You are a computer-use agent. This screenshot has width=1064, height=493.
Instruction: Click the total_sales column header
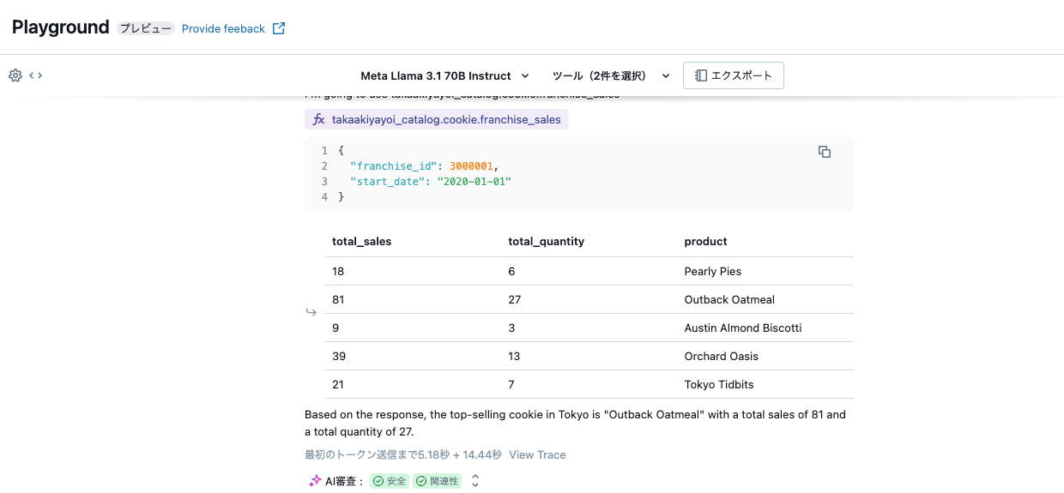[362, 242]
